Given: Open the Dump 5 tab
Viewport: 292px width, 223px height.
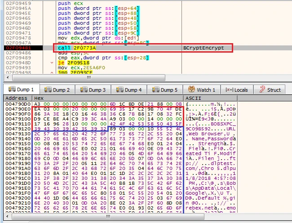Looking at the screenshot, I should click(x=165, y=90).
